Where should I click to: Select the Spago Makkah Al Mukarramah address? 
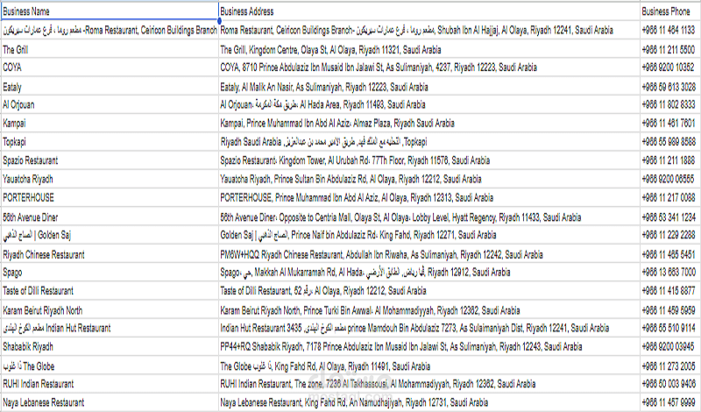(x=429, y=273)
